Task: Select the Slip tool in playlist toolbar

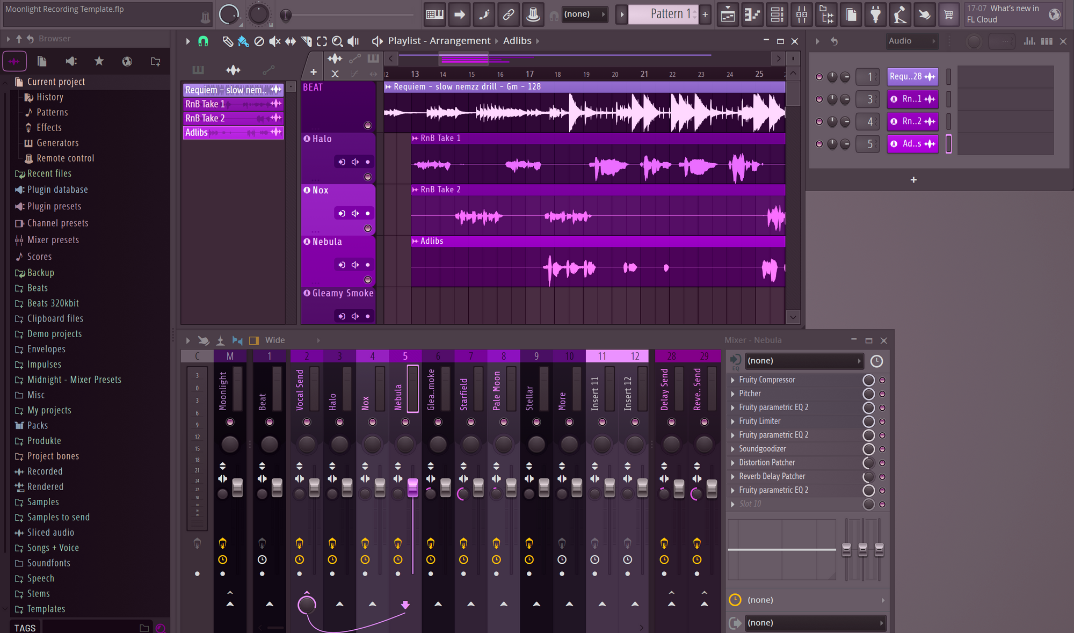Action: coord(291,41)
